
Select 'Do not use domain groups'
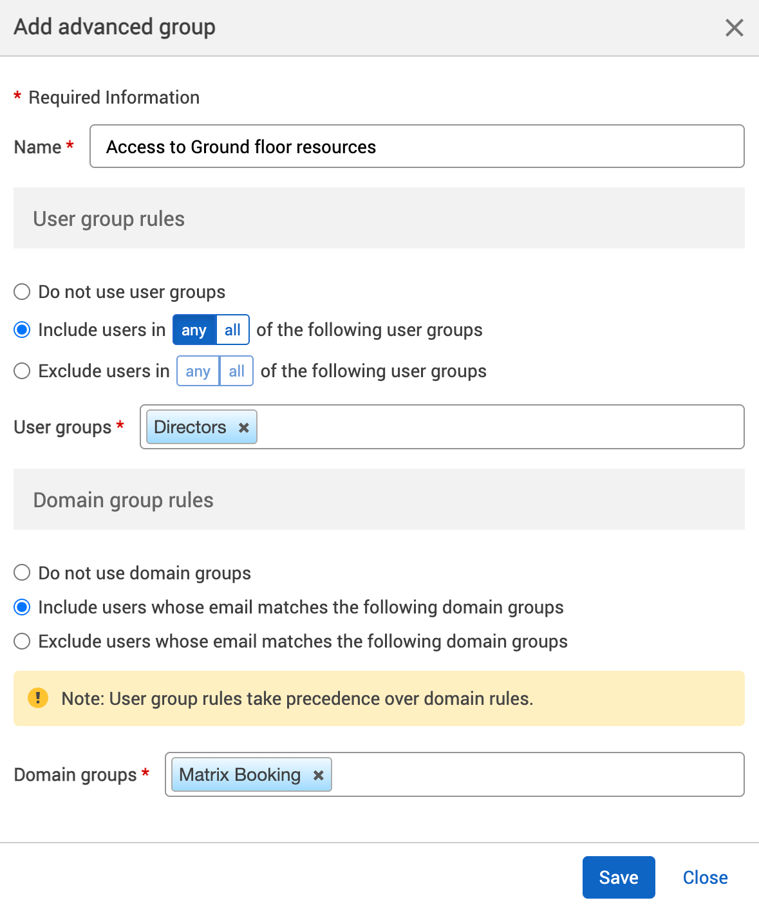21,572
